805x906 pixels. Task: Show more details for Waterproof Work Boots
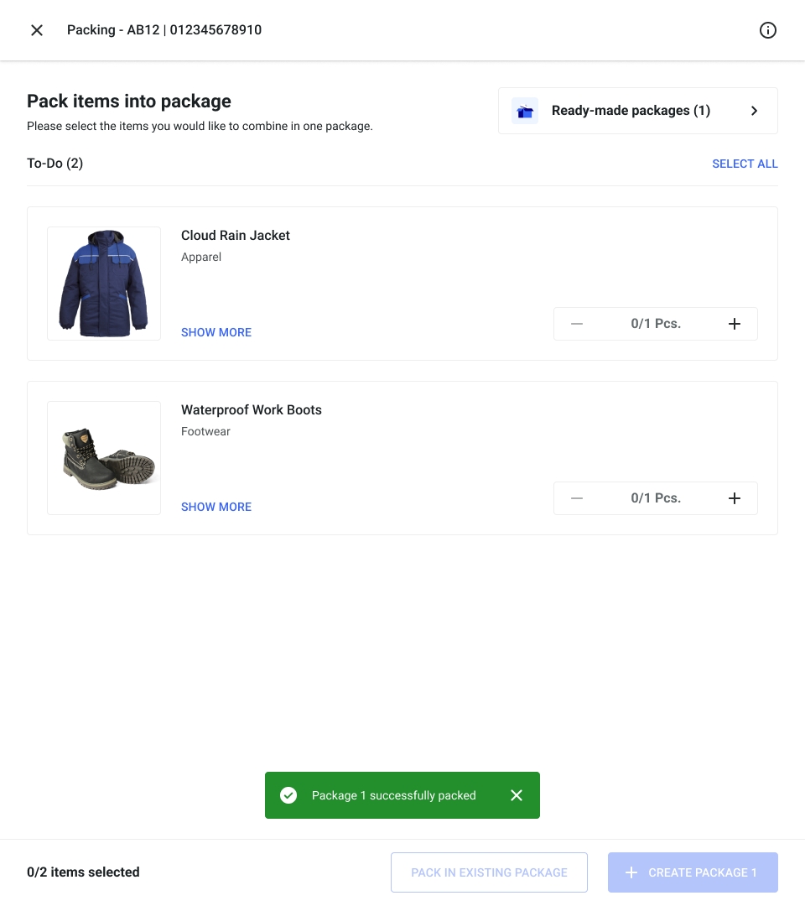pyautogui.click(x=216, y=507)
